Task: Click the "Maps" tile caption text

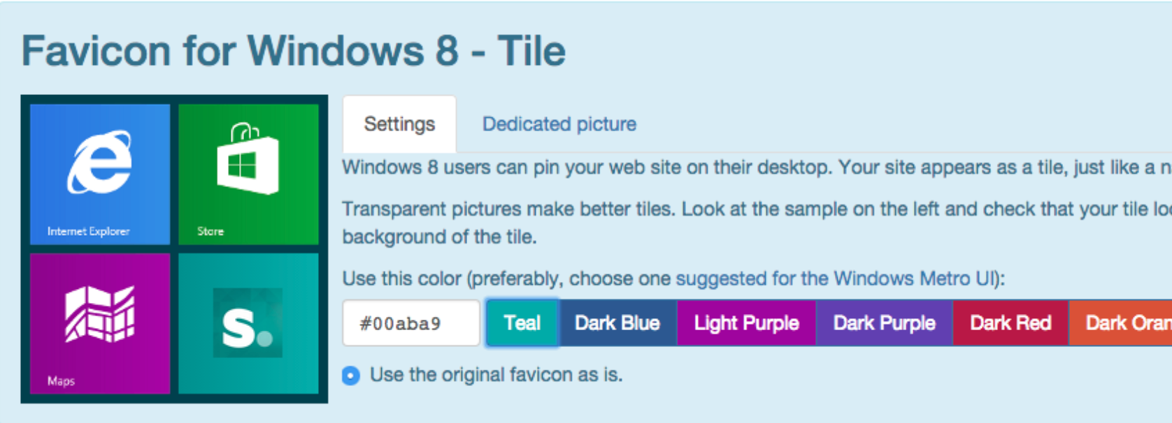Action: pyautogui.click(x=61, y=380)
